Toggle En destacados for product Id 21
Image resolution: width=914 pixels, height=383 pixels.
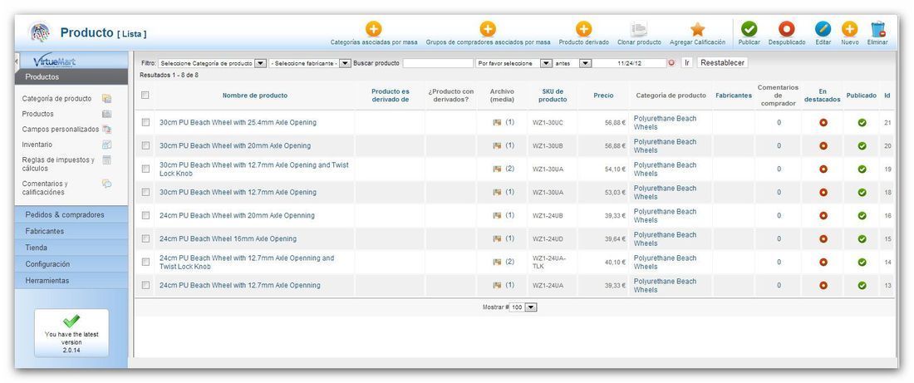[823, 122]
